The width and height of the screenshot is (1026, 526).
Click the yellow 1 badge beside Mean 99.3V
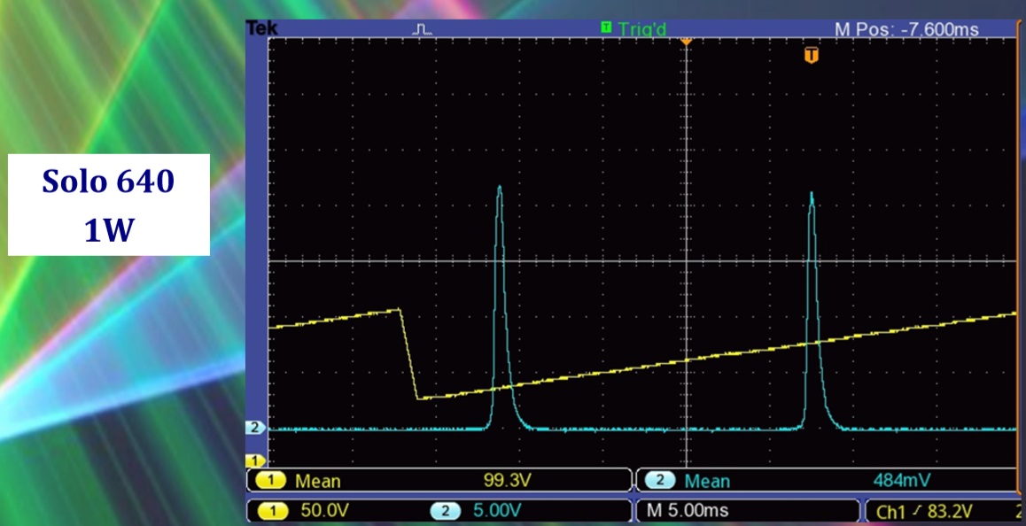pos(271,481)
